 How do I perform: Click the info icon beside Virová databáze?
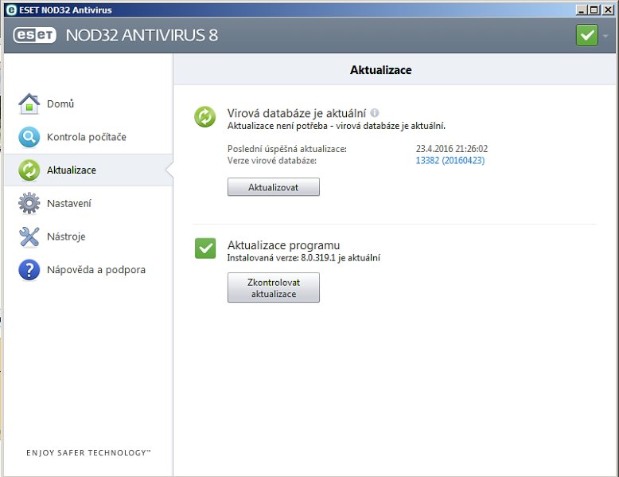[x=375, y=113]
